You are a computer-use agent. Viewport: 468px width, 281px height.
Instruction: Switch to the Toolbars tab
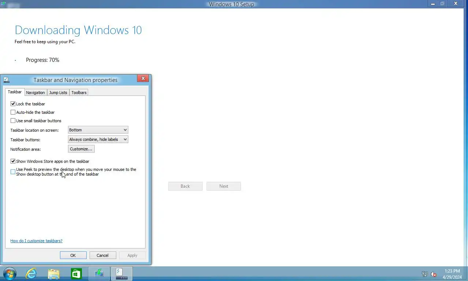click(x=79, y=93)
